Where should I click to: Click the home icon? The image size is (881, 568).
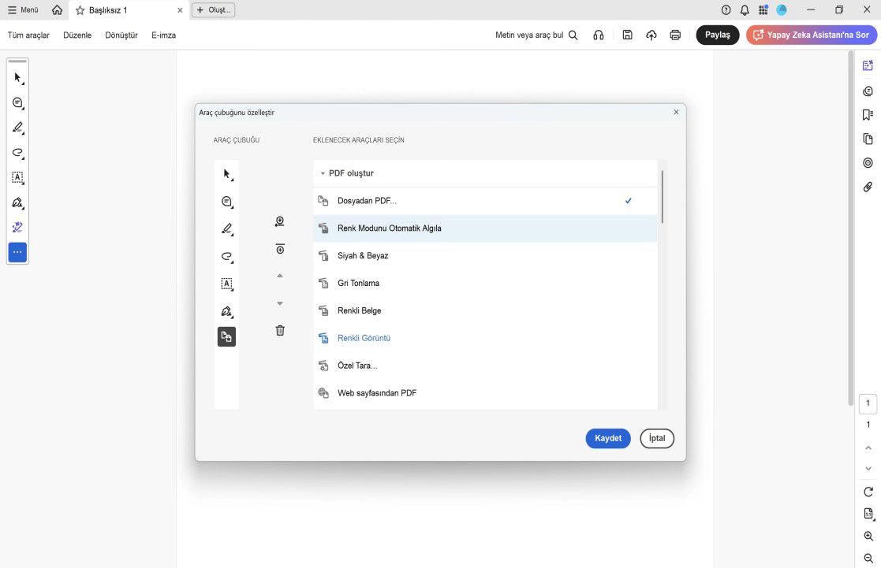57,10
